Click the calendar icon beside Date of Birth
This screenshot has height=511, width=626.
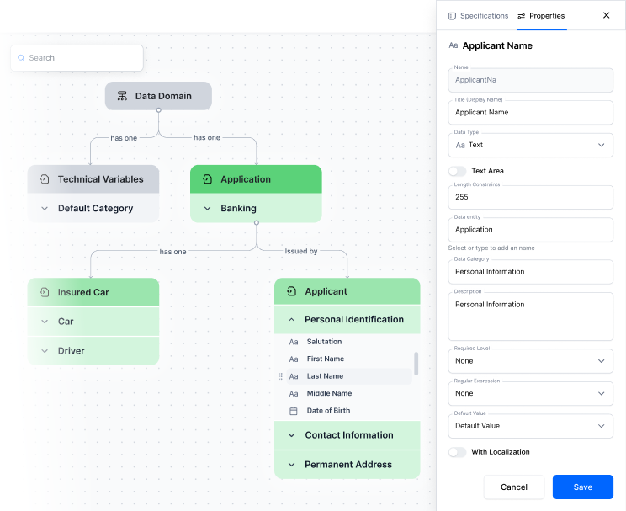pos(294,411)
